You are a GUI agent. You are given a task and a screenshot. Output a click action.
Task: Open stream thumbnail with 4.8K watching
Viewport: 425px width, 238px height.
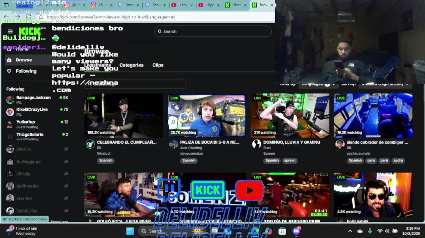point(373,195)
